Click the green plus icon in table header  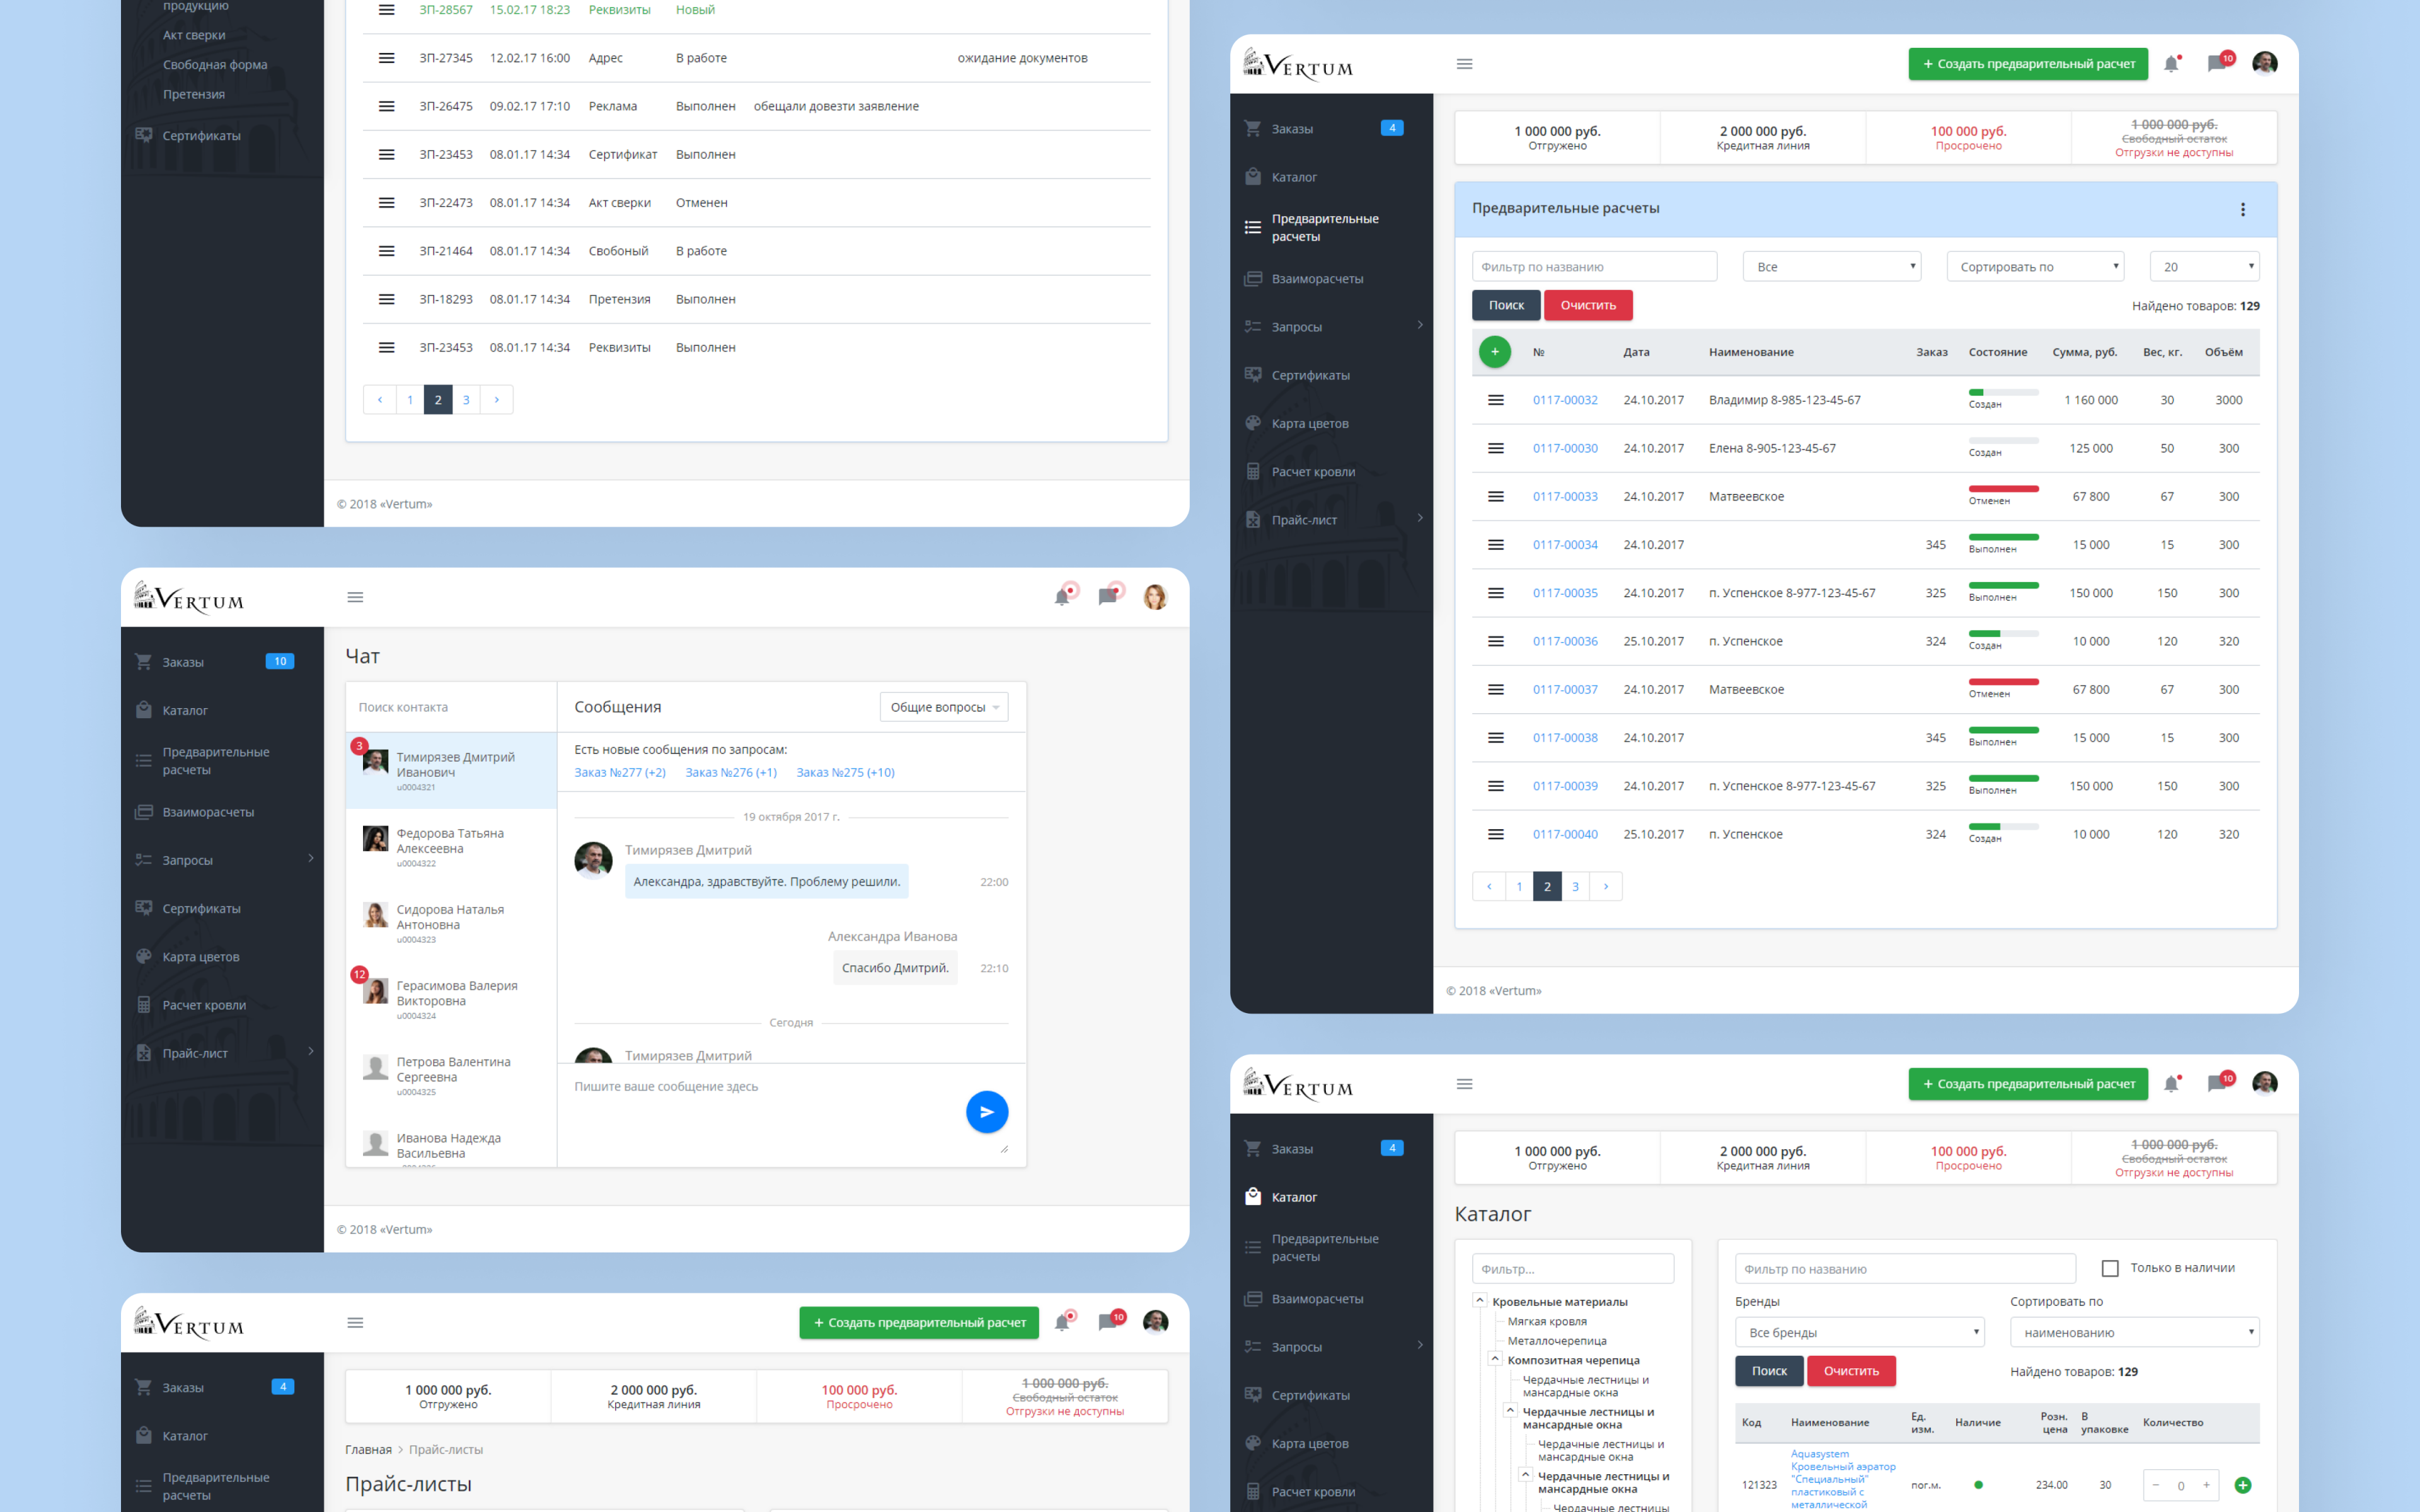[x=1494, y=352]
